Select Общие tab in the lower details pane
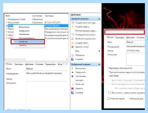This screenshot has width=148, height=113. point(9,64)
